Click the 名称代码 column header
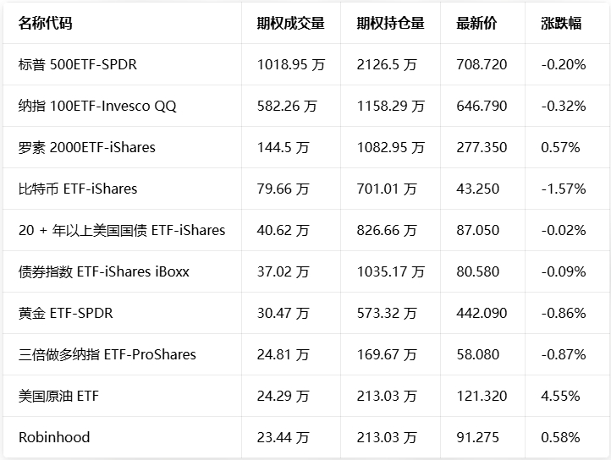Image resolution: width=611 pixels, height=460 pixels. [x=45, y=23]
